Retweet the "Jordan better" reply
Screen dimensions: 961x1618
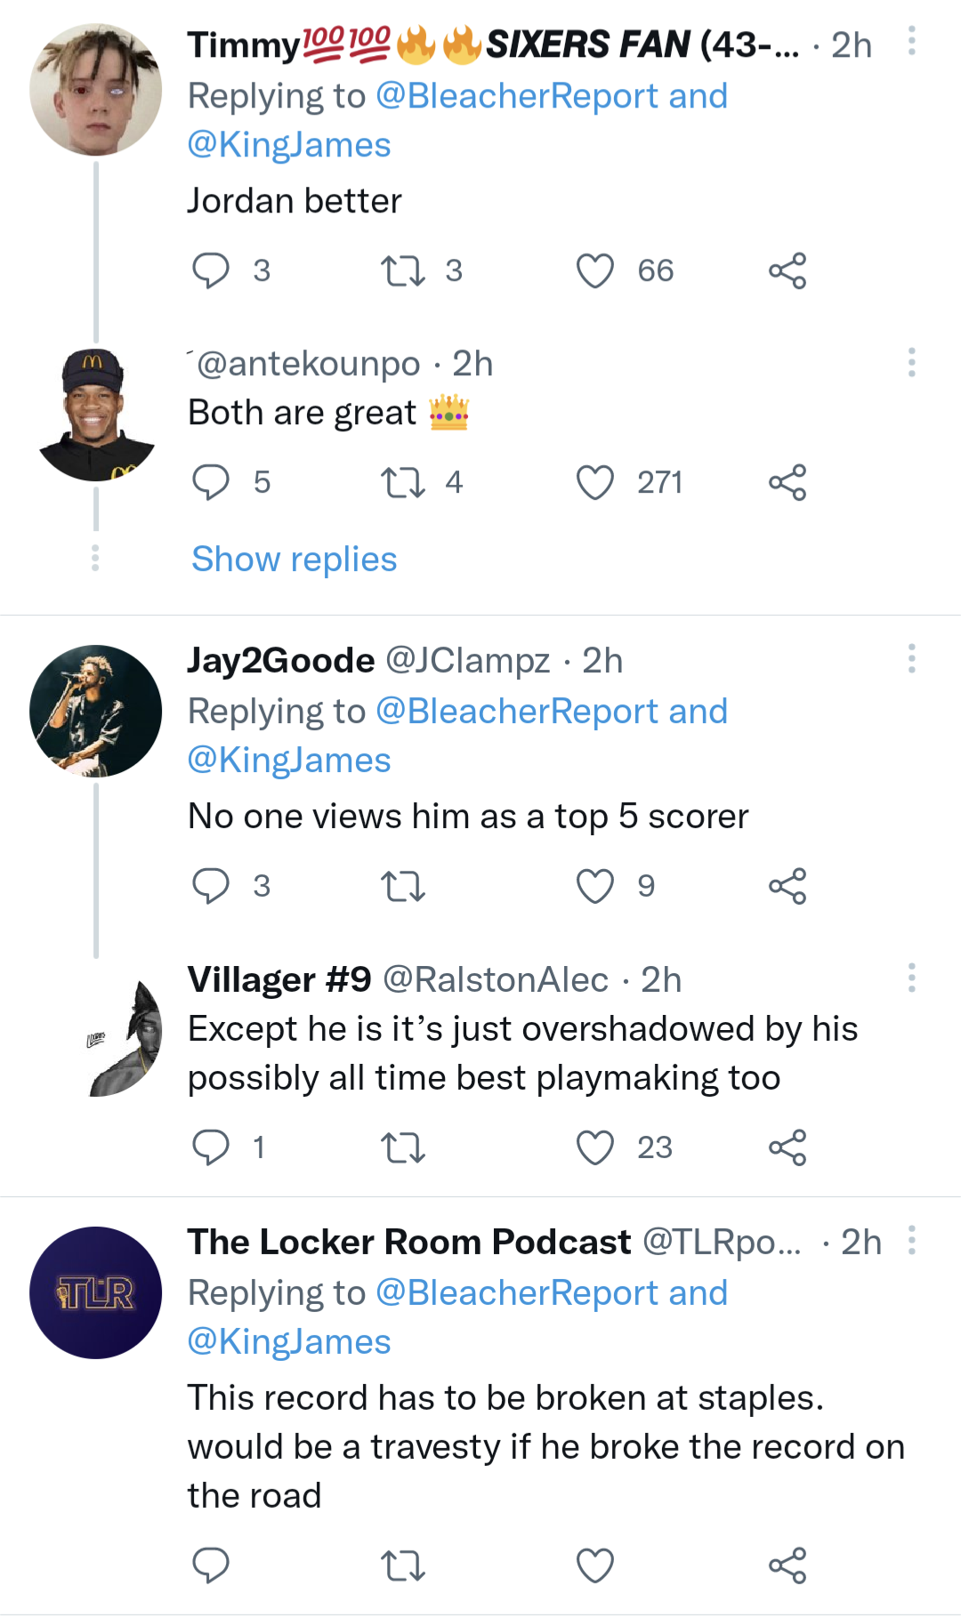(x=402, y=270)
